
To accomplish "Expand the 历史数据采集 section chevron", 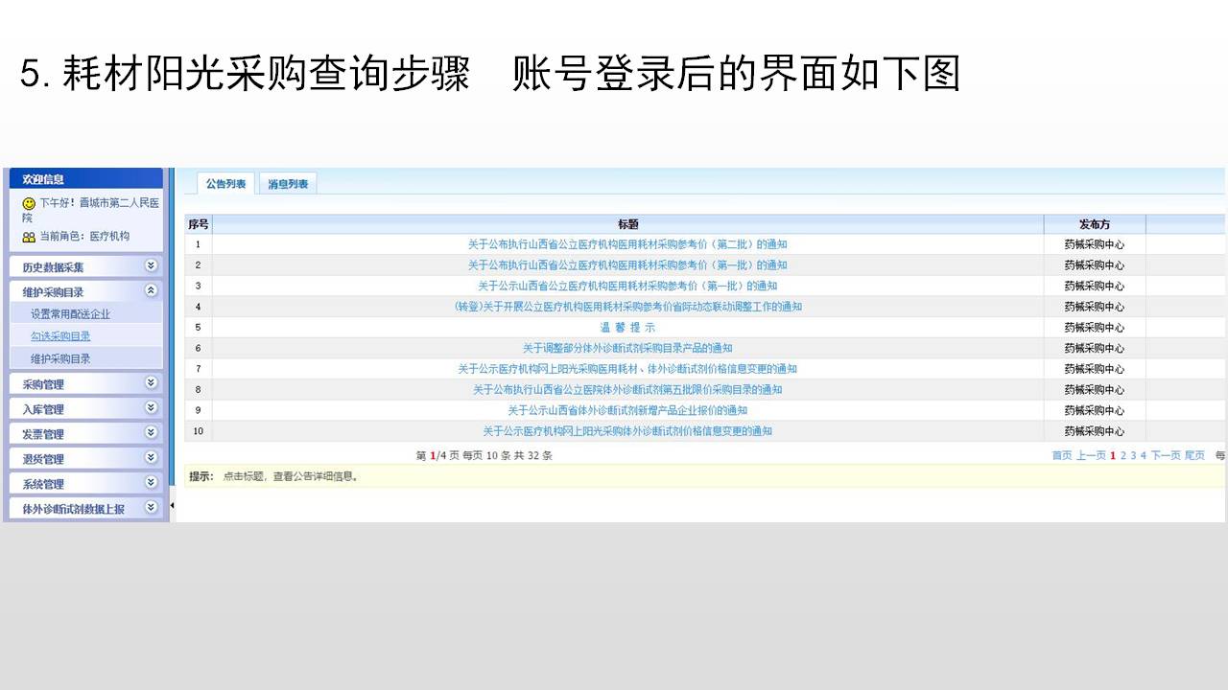I will pyautogui.click(x=151, y=265).
